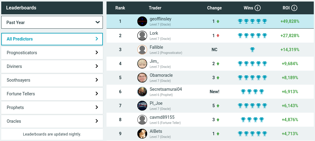Click the green up arrow for Jim_
315x141 pixels.
[218, 64]
